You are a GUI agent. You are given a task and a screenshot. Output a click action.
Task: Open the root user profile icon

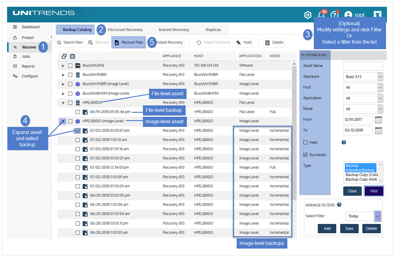tap(348, 15)
